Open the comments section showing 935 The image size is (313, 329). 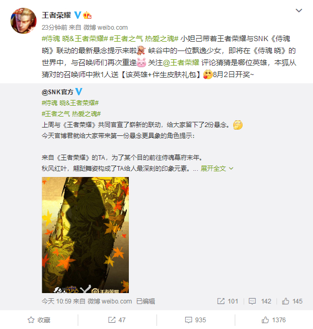click(x=196, y=320)
